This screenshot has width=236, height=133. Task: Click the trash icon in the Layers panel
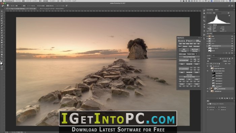tap(232, 98)
